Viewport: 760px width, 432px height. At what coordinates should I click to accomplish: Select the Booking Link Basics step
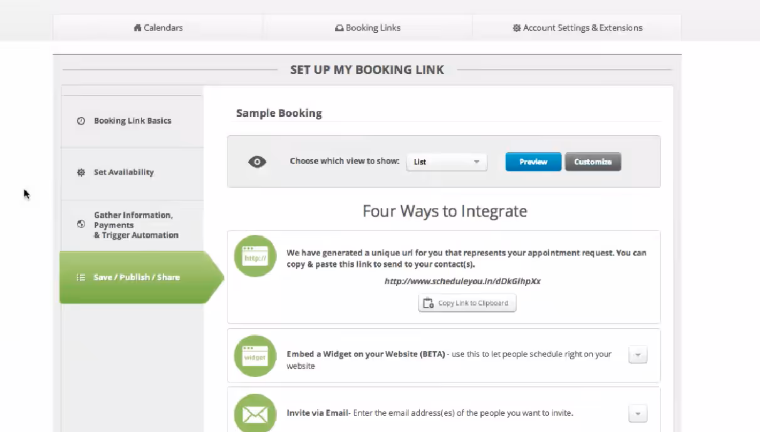pos(132,120)
